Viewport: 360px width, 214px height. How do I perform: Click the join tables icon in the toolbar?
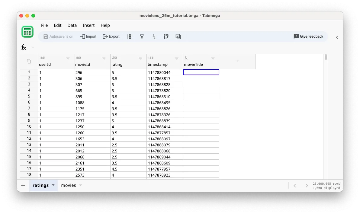point(178,36)
